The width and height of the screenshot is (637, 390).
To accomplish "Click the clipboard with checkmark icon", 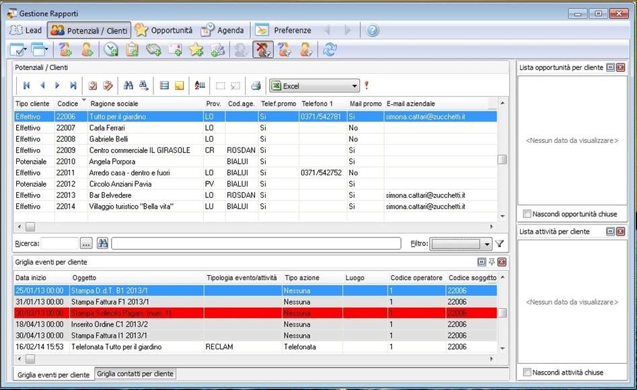I will click(93, 85).
